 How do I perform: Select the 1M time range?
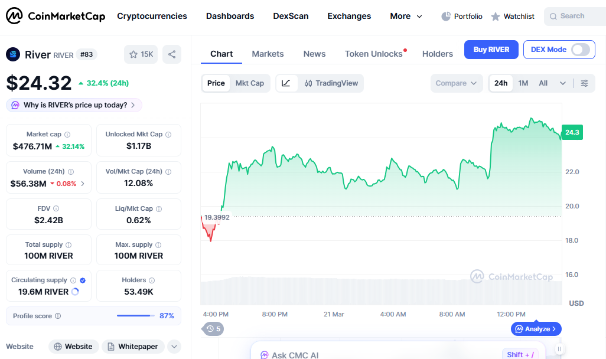click(523, 83)
